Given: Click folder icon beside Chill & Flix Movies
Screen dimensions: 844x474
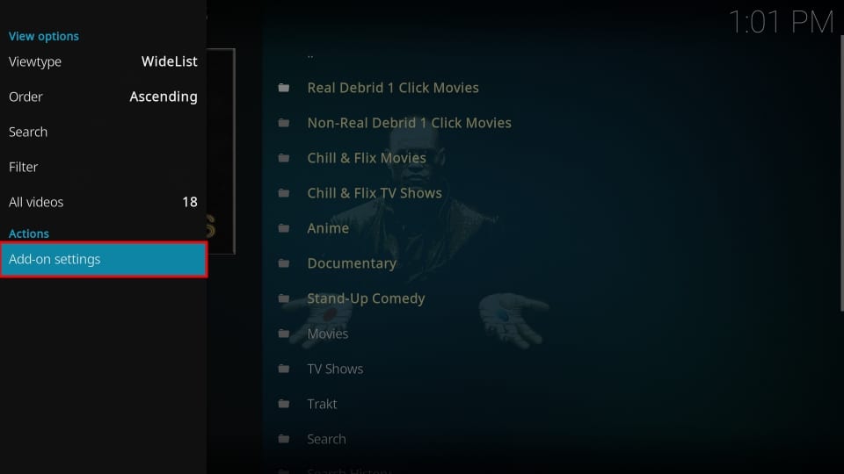Looking at the screenshot, I should (x=284, y=158).
